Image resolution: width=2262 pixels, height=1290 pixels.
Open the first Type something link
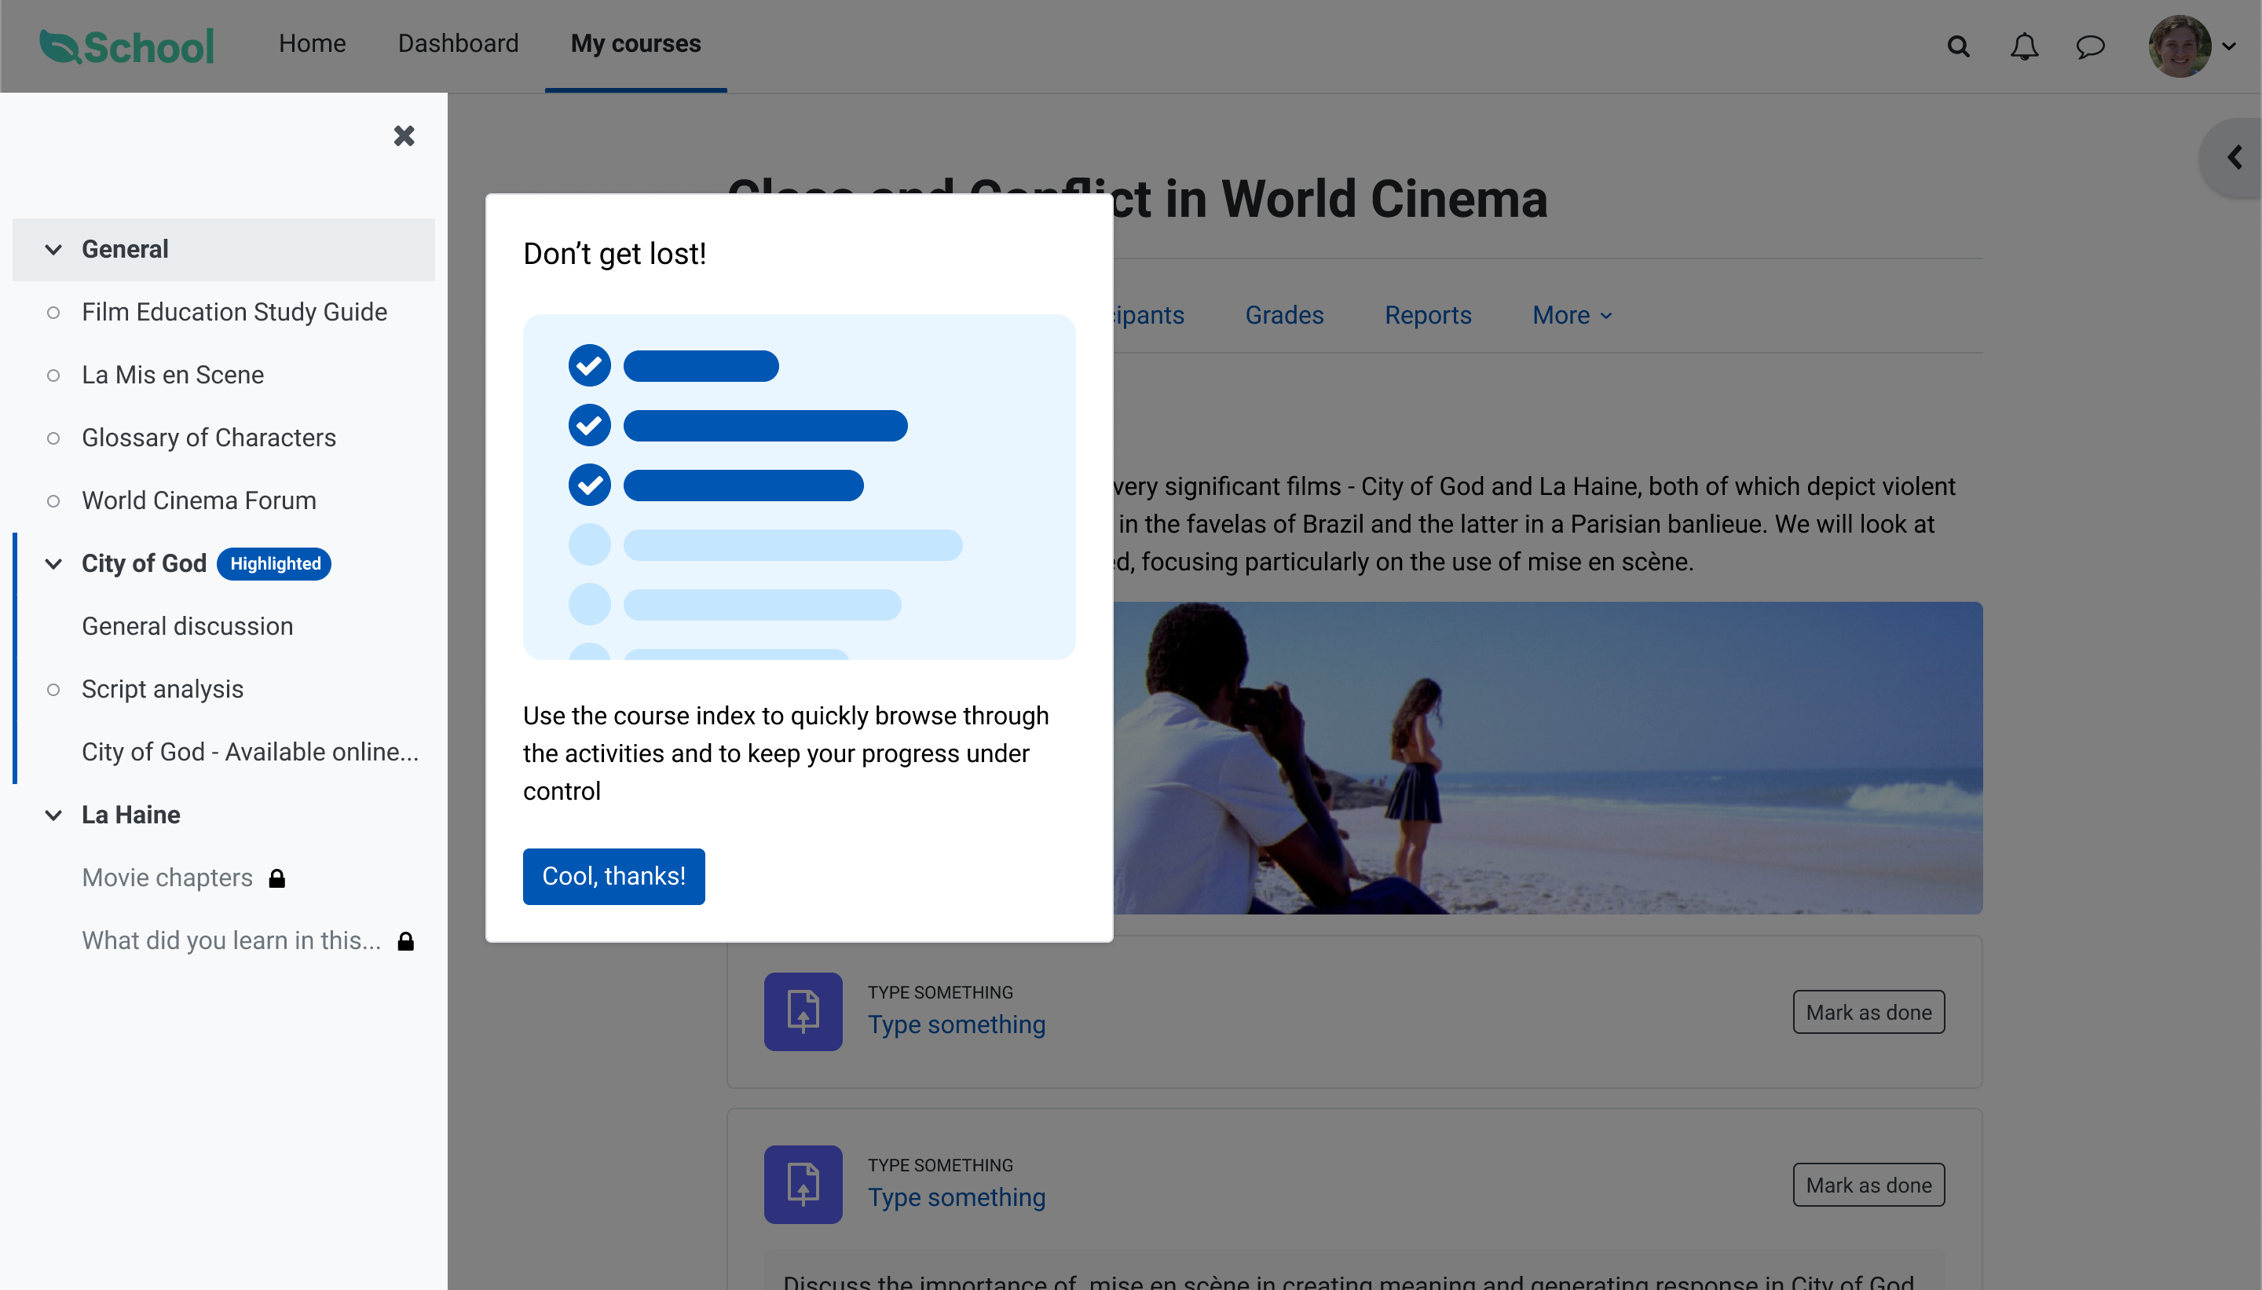(x=957, y=1024)
